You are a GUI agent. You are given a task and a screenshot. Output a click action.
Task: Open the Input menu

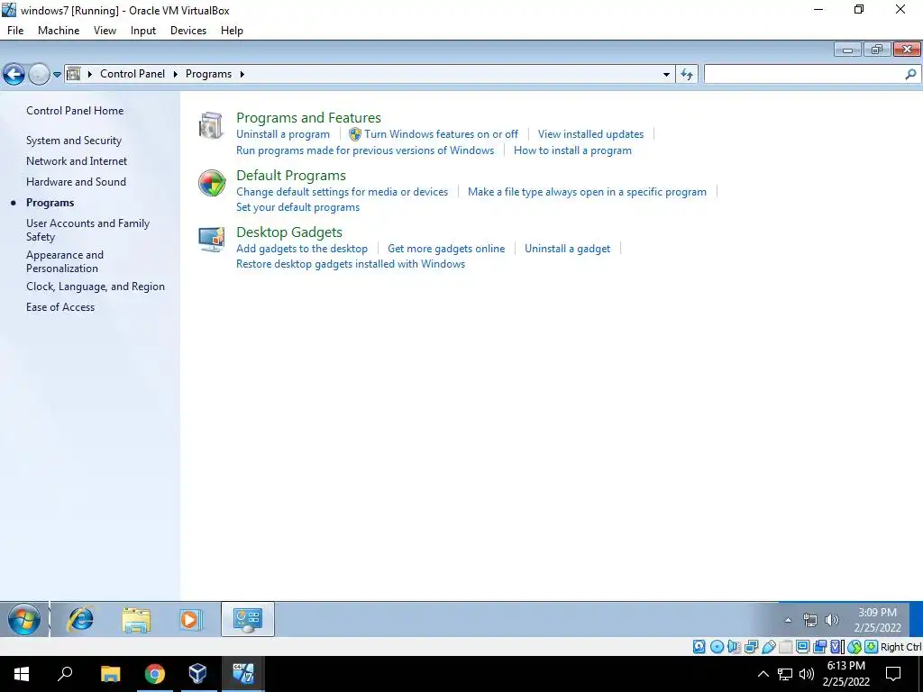point(143,31)
